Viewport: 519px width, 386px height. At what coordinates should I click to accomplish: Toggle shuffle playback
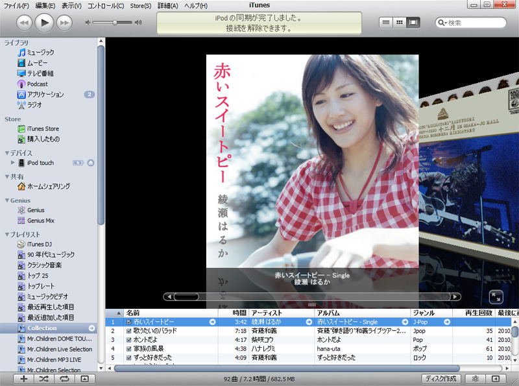43,379
